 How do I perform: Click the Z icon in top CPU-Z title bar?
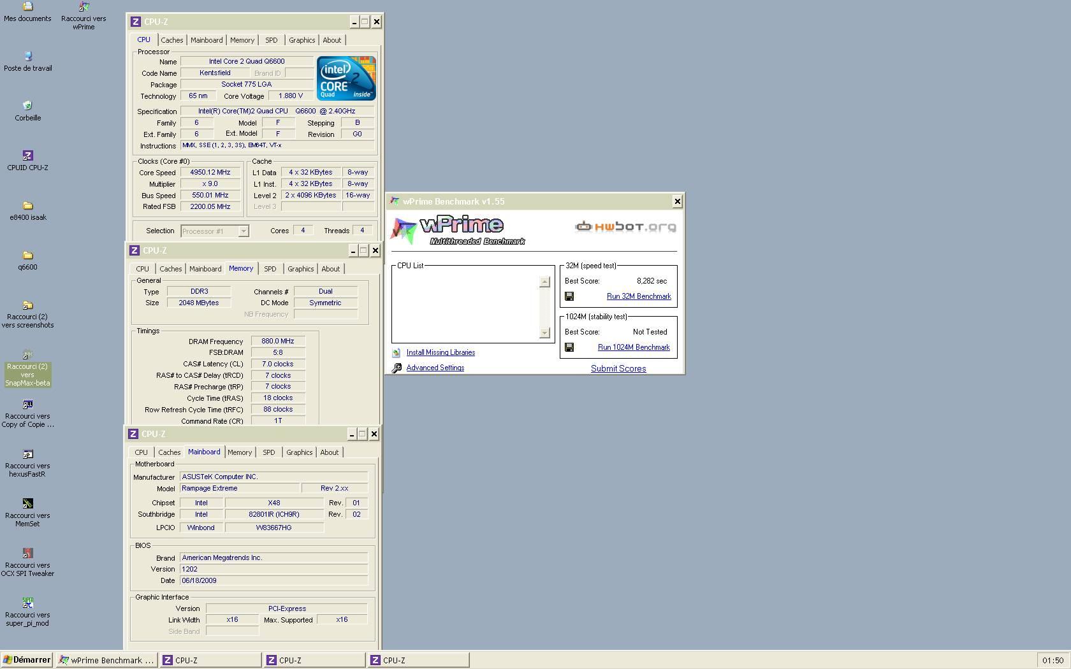[135, 22]
